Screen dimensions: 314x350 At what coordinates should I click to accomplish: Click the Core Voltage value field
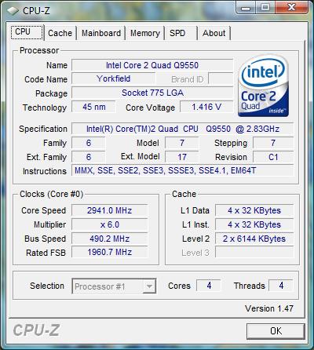click(x=206, y=107)
